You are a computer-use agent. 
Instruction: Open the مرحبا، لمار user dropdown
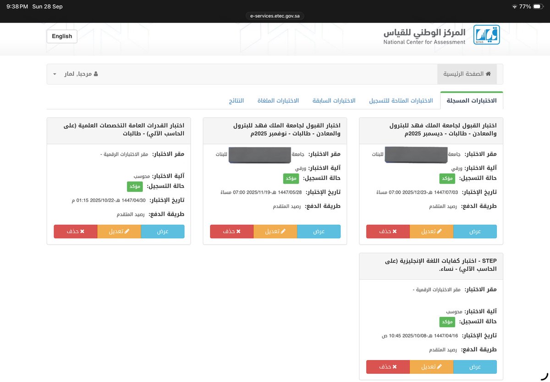point(76,74)
